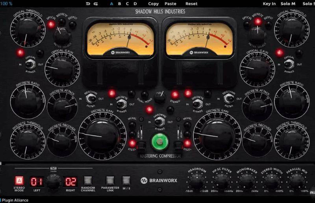Toggle right Optical bypass switch
The image size is (315, 203).
pos(289,64)
